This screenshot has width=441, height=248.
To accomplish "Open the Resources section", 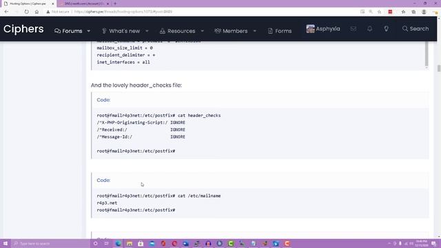I will pyautogui.click(x=178, y=31).
